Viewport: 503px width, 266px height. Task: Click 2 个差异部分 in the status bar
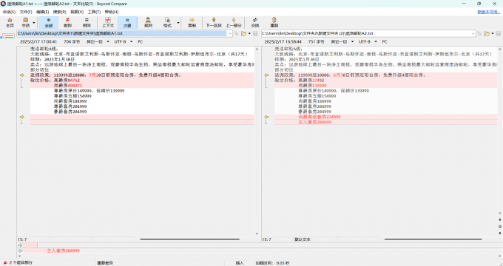(x=21, y=263)
